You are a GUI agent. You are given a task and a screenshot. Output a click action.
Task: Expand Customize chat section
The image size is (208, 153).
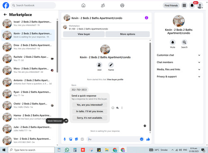178,55
